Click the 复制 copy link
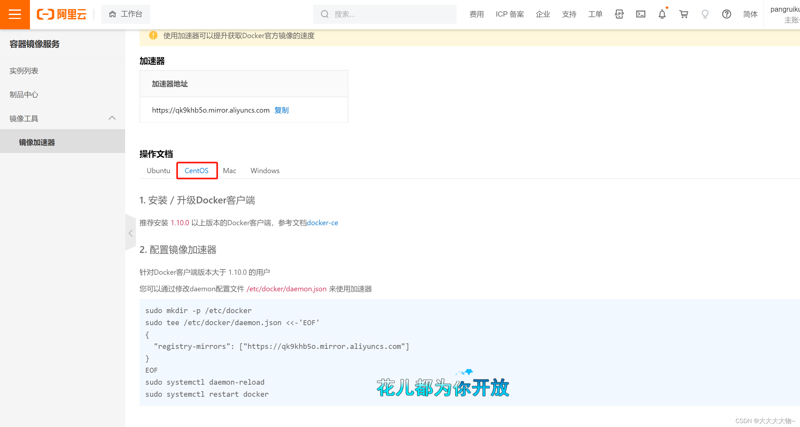Screen dimensions: 800x427 click(282, 110)
